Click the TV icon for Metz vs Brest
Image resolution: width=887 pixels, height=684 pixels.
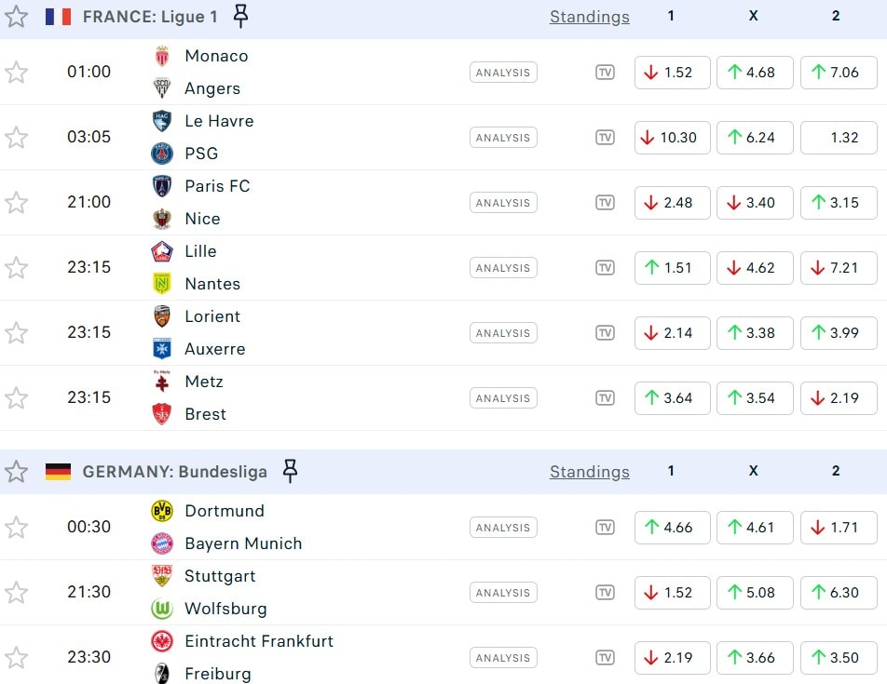[605, 398]
